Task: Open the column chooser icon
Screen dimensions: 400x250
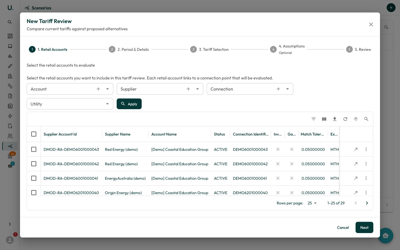Action: pos(324,119)
